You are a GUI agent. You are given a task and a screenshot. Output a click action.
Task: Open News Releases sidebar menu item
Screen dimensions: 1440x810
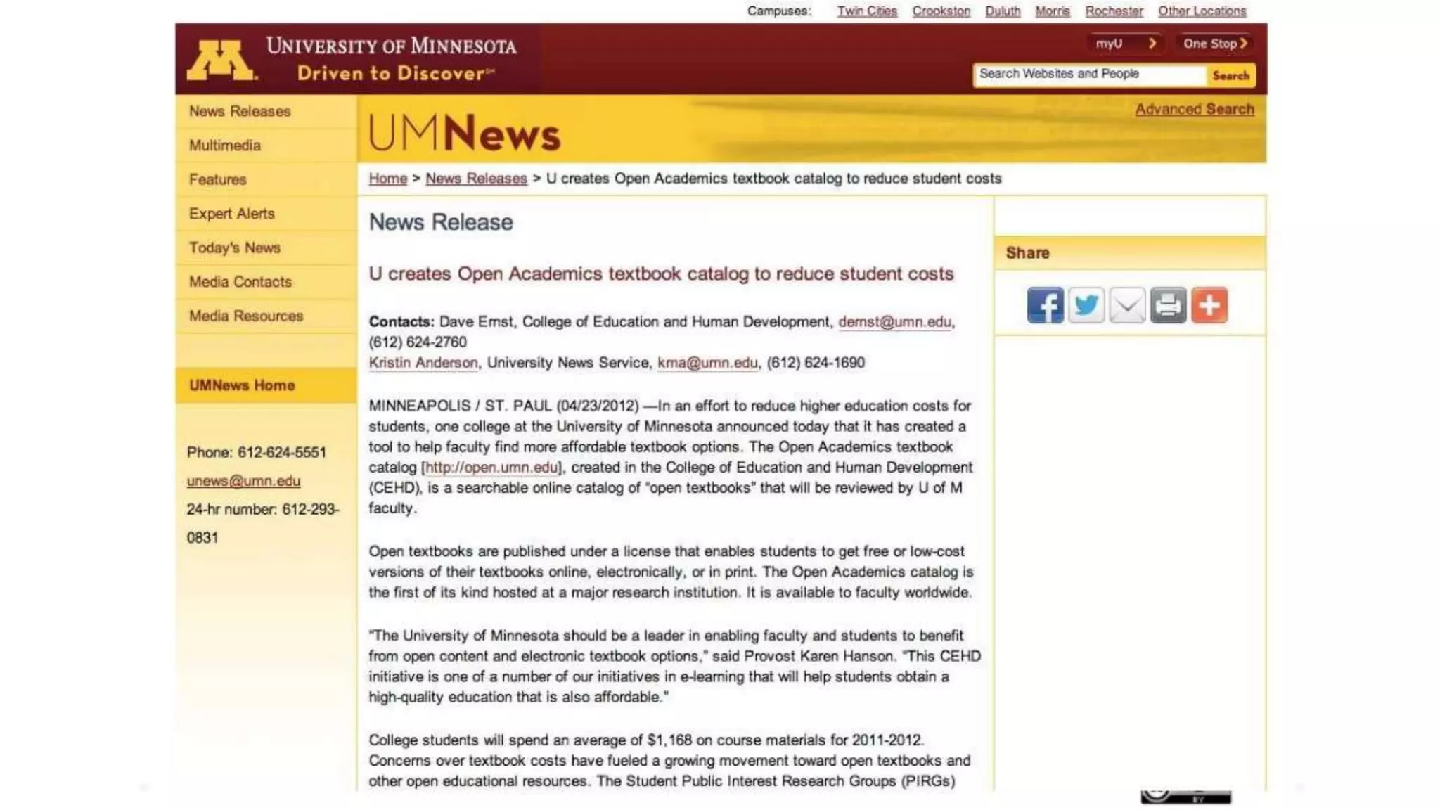(240, 111)
